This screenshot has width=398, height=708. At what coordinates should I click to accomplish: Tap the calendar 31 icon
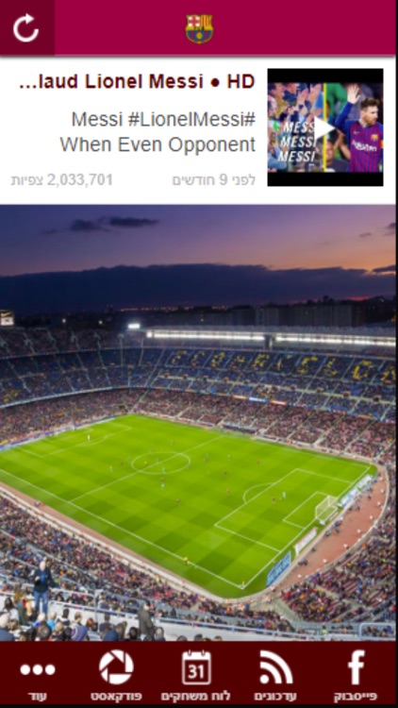click(196, 667)
